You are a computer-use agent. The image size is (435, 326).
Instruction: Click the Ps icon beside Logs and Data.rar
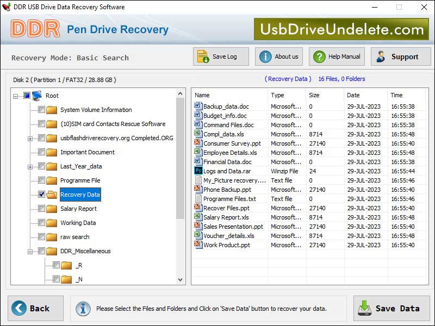(198, 171)
